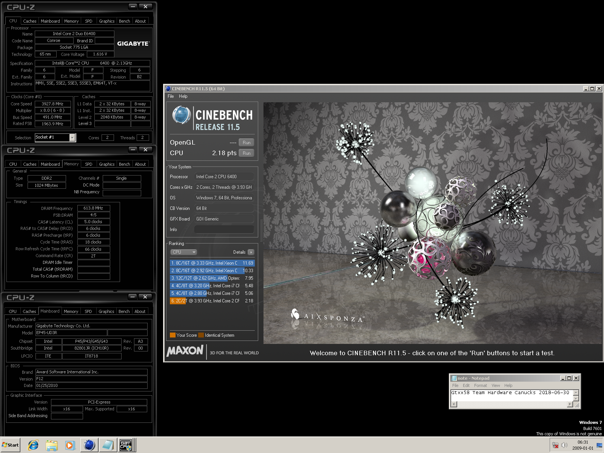Open Notepad Format menu
Image resolution: width=604 pixels, height=453 pixels.
tap(481, 385)
